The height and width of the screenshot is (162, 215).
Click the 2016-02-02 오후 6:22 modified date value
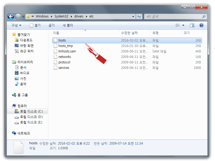74,143
